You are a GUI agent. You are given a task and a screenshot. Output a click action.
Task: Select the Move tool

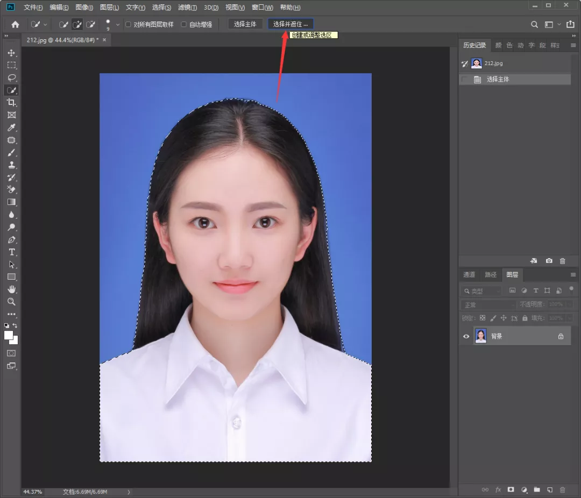tap(11, 53)
